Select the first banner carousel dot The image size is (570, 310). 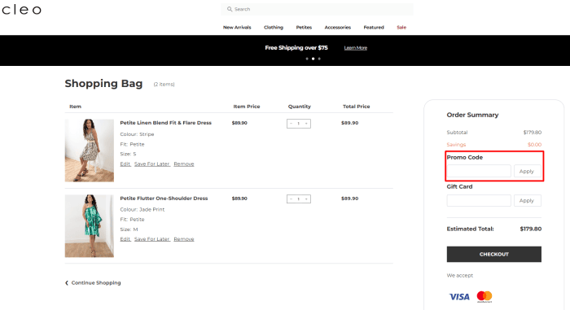(307, 59)
